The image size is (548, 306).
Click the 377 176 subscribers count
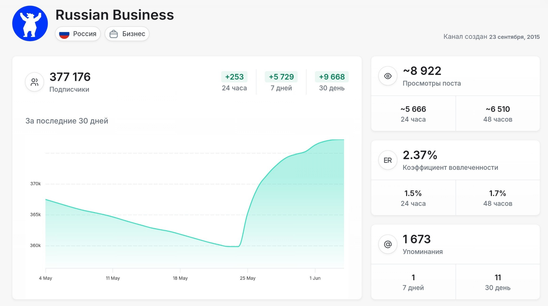[x=70, y=77]
